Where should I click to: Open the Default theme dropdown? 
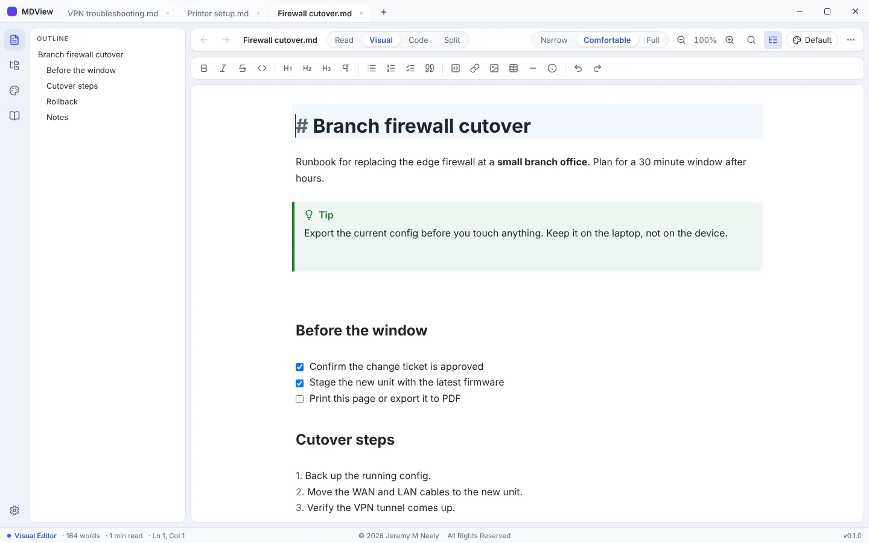tap(812, 40)
